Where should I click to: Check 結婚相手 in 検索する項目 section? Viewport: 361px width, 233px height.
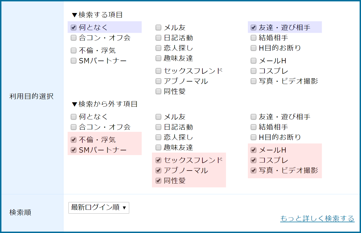point(253,38)
